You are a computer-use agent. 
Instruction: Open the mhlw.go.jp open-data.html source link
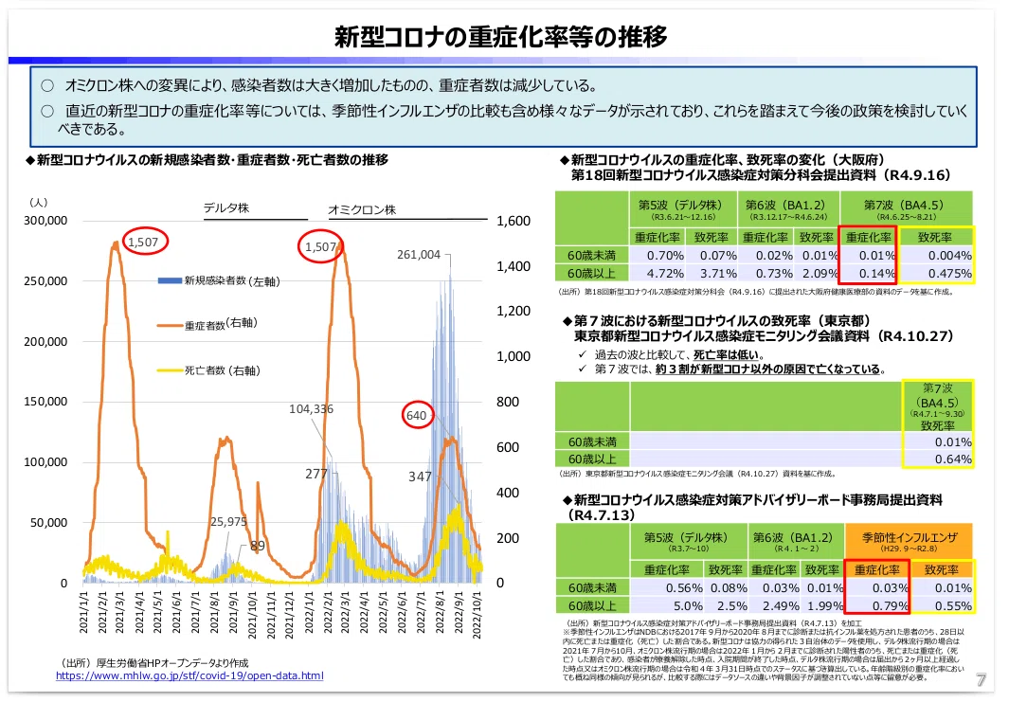pos(189,675)
